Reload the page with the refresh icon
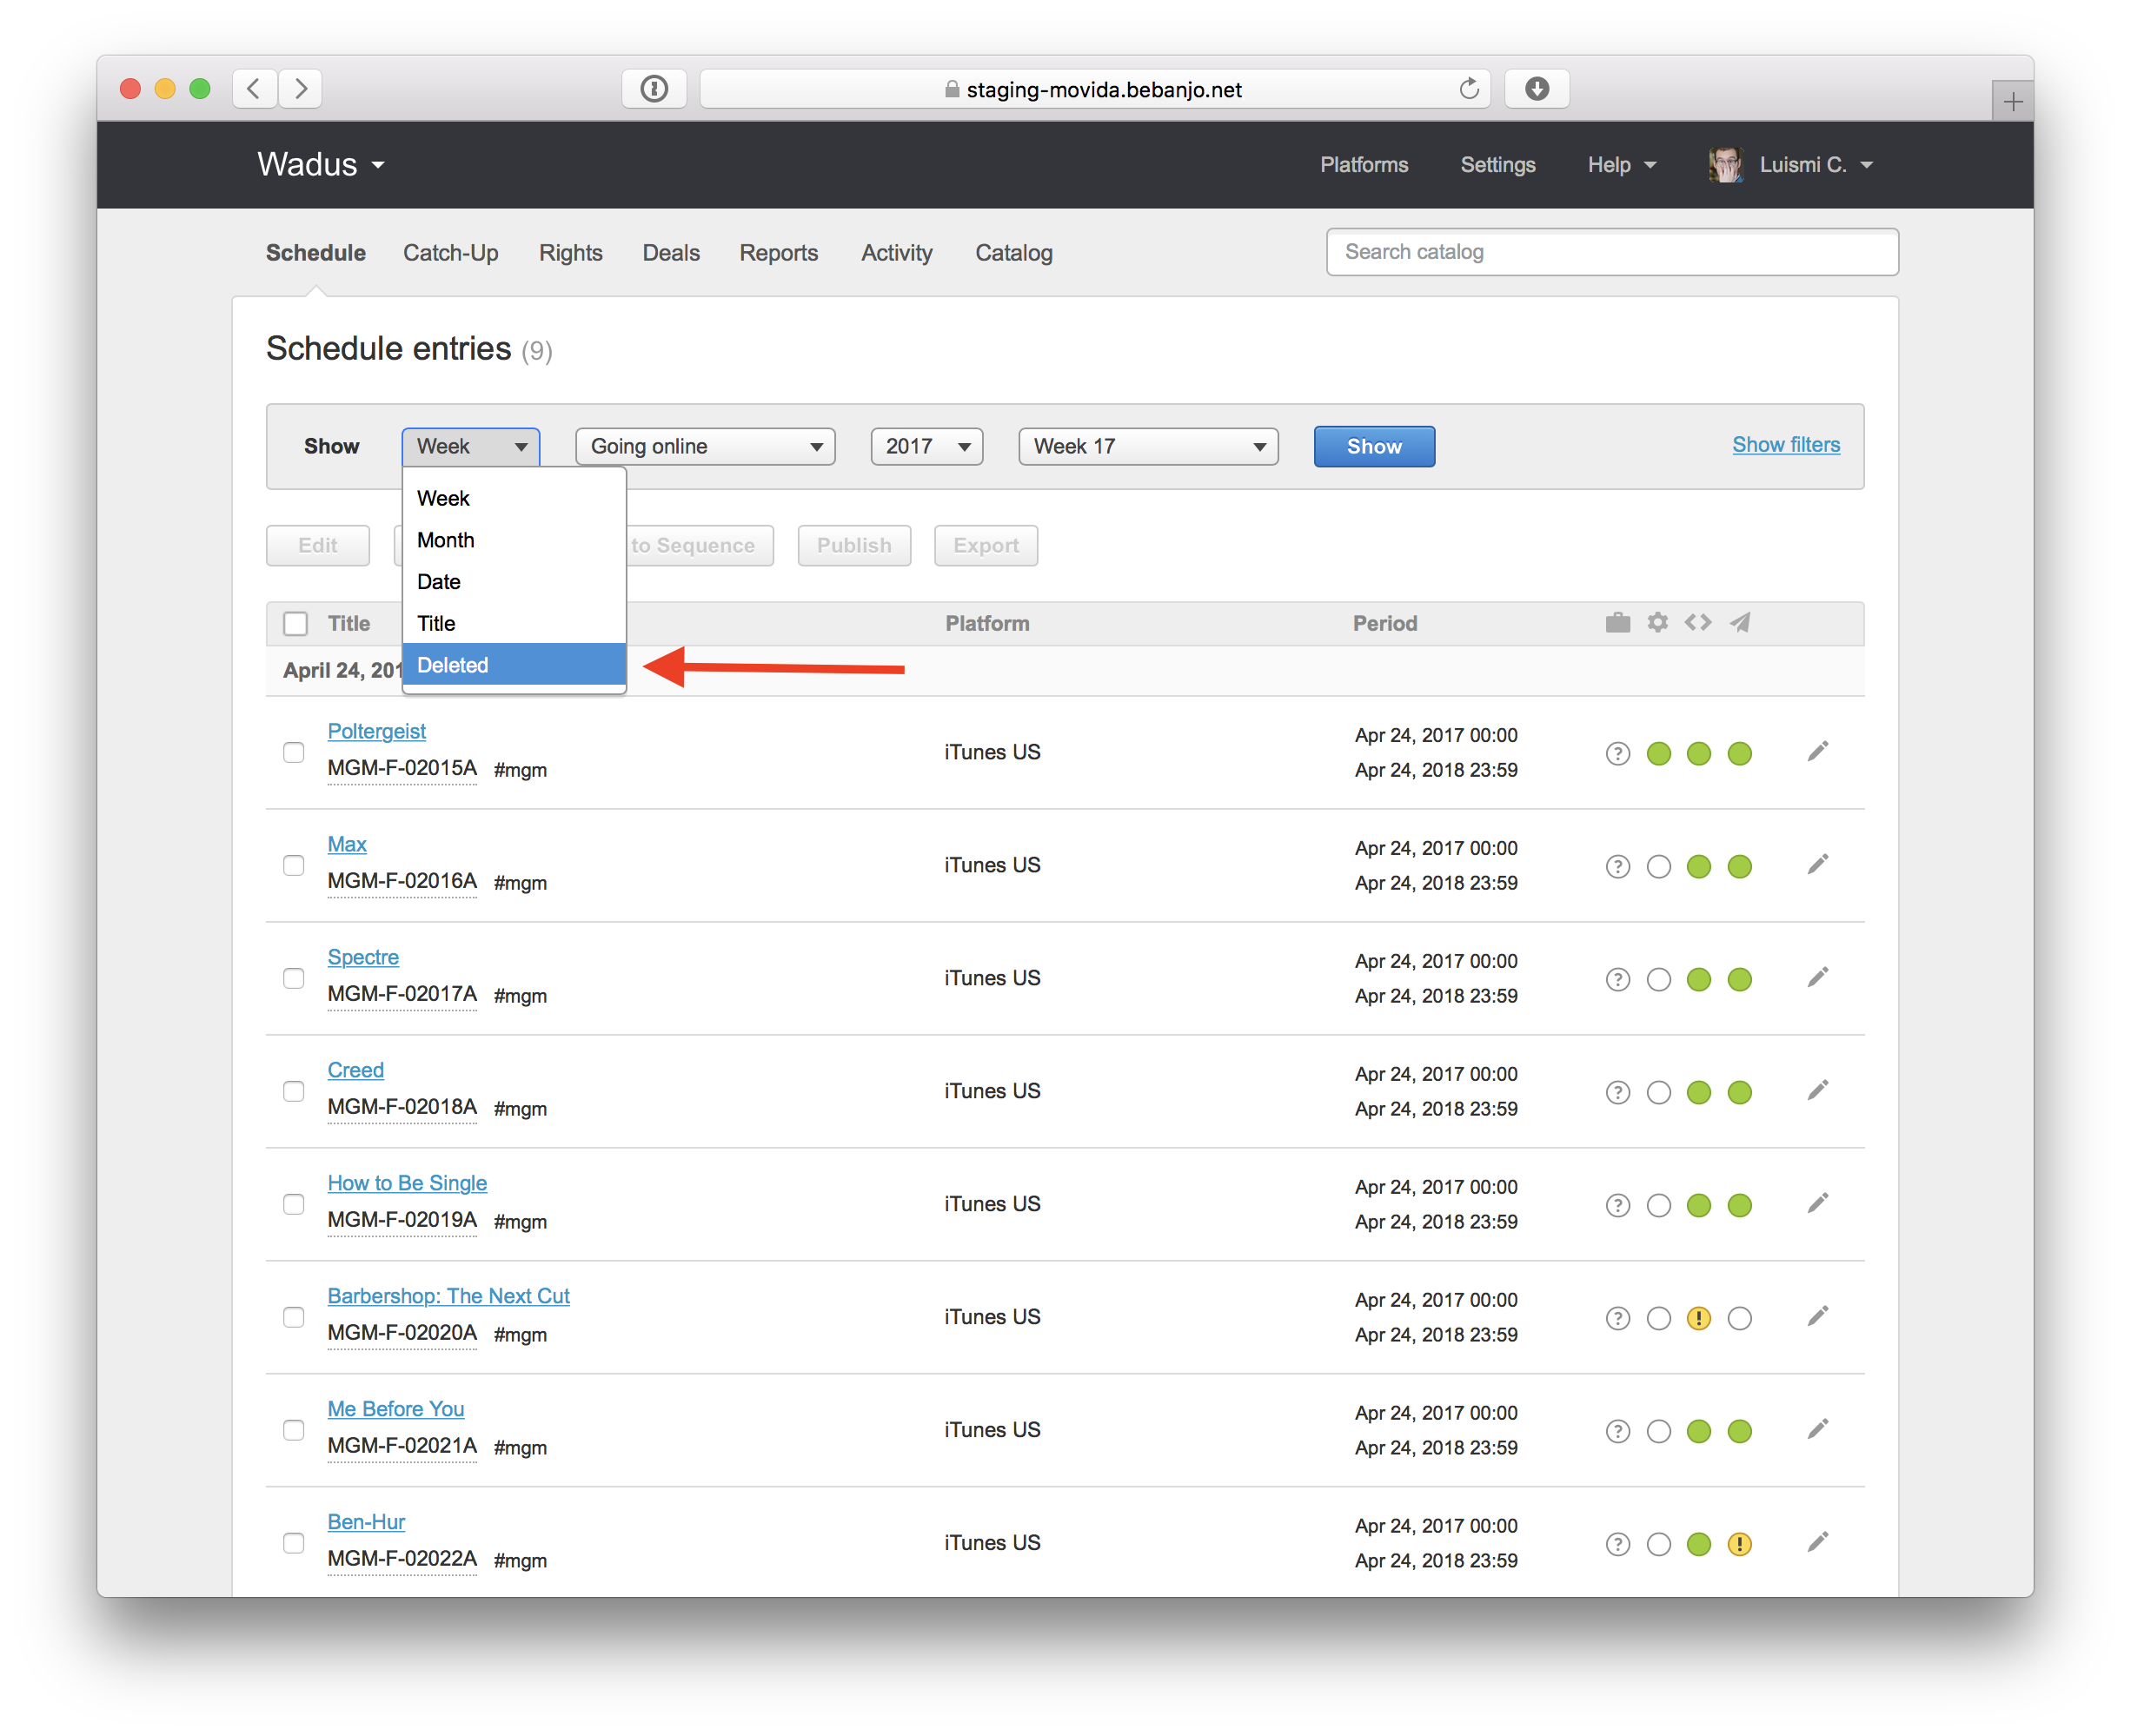2131x1736 pixels. pos(1468,89)
